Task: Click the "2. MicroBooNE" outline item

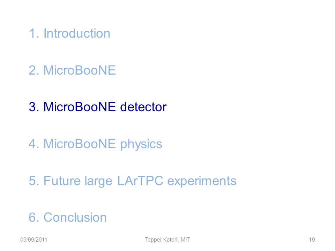Action: pyautogui.click(x=72, y=70)
